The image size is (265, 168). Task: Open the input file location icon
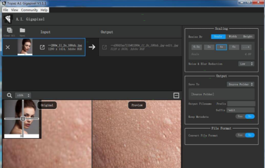point(42,47)
